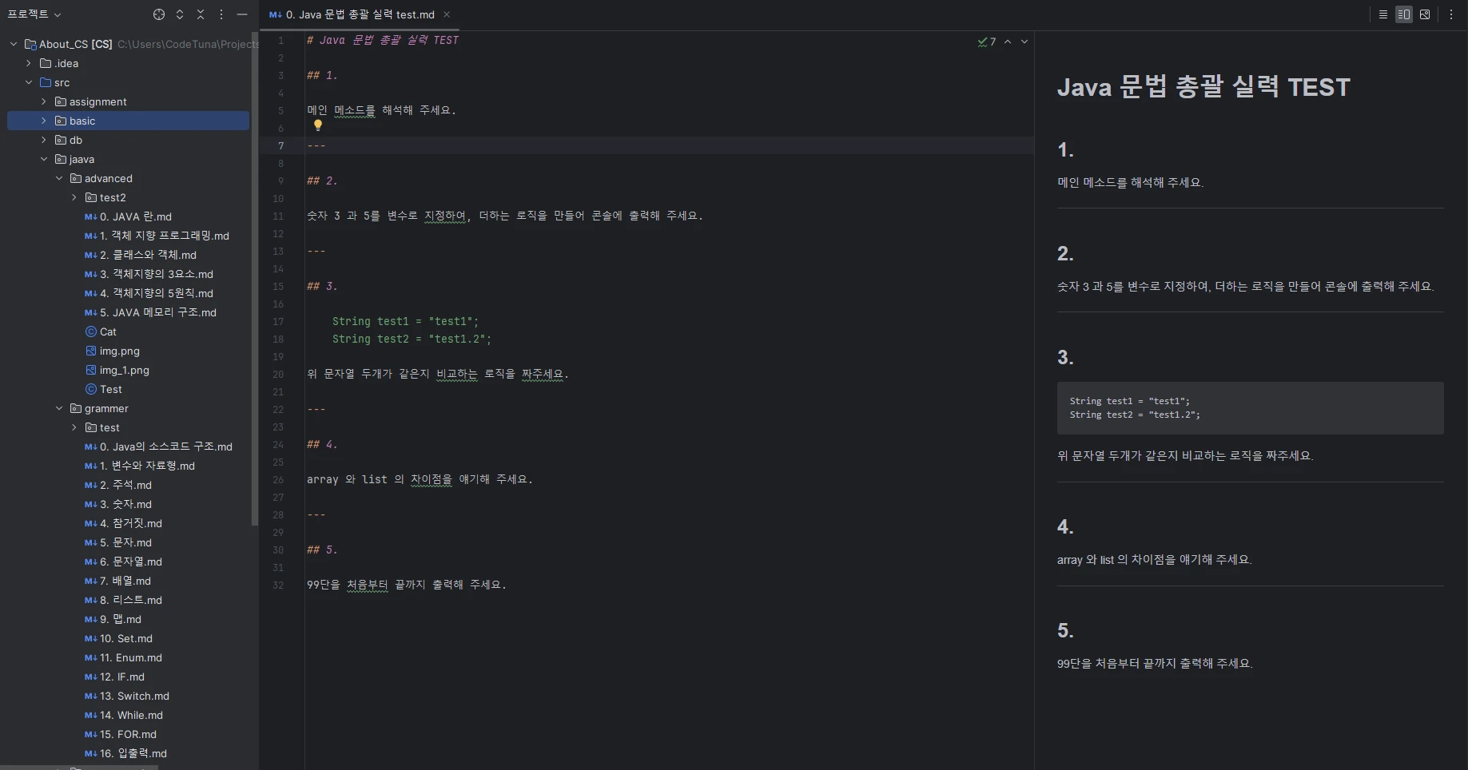
Task: Click the Select Opened File target icon
Action: click(x=159, y=14)
